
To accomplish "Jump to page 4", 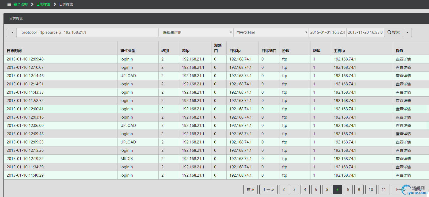I will [x=305, y=190].
